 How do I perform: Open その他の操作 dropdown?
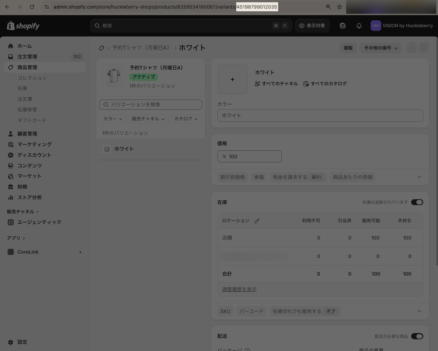point(381,48)
